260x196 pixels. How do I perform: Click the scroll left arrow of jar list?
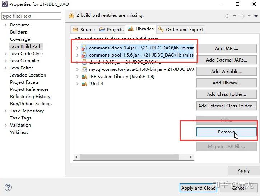click(76, 157)
